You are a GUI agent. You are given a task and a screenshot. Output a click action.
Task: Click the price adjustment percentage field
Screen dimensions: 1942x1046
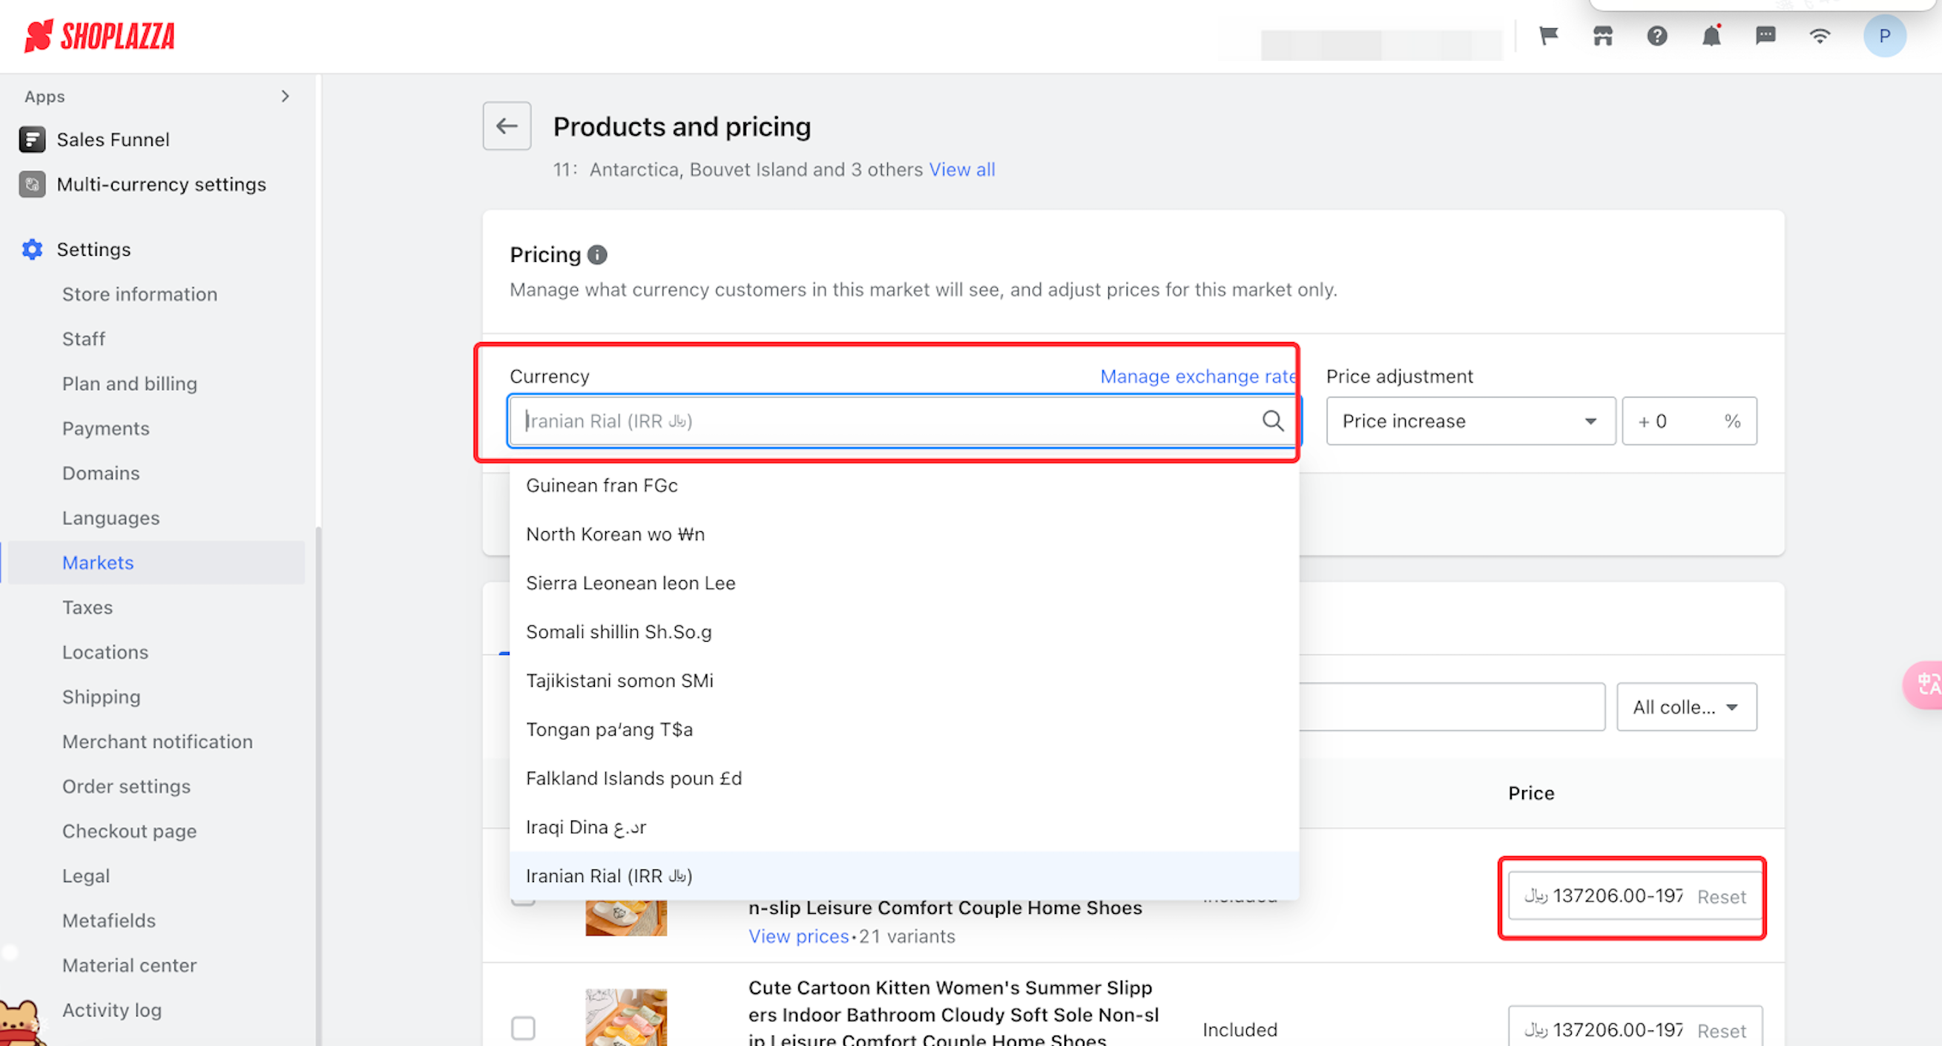pos(1689,421)
